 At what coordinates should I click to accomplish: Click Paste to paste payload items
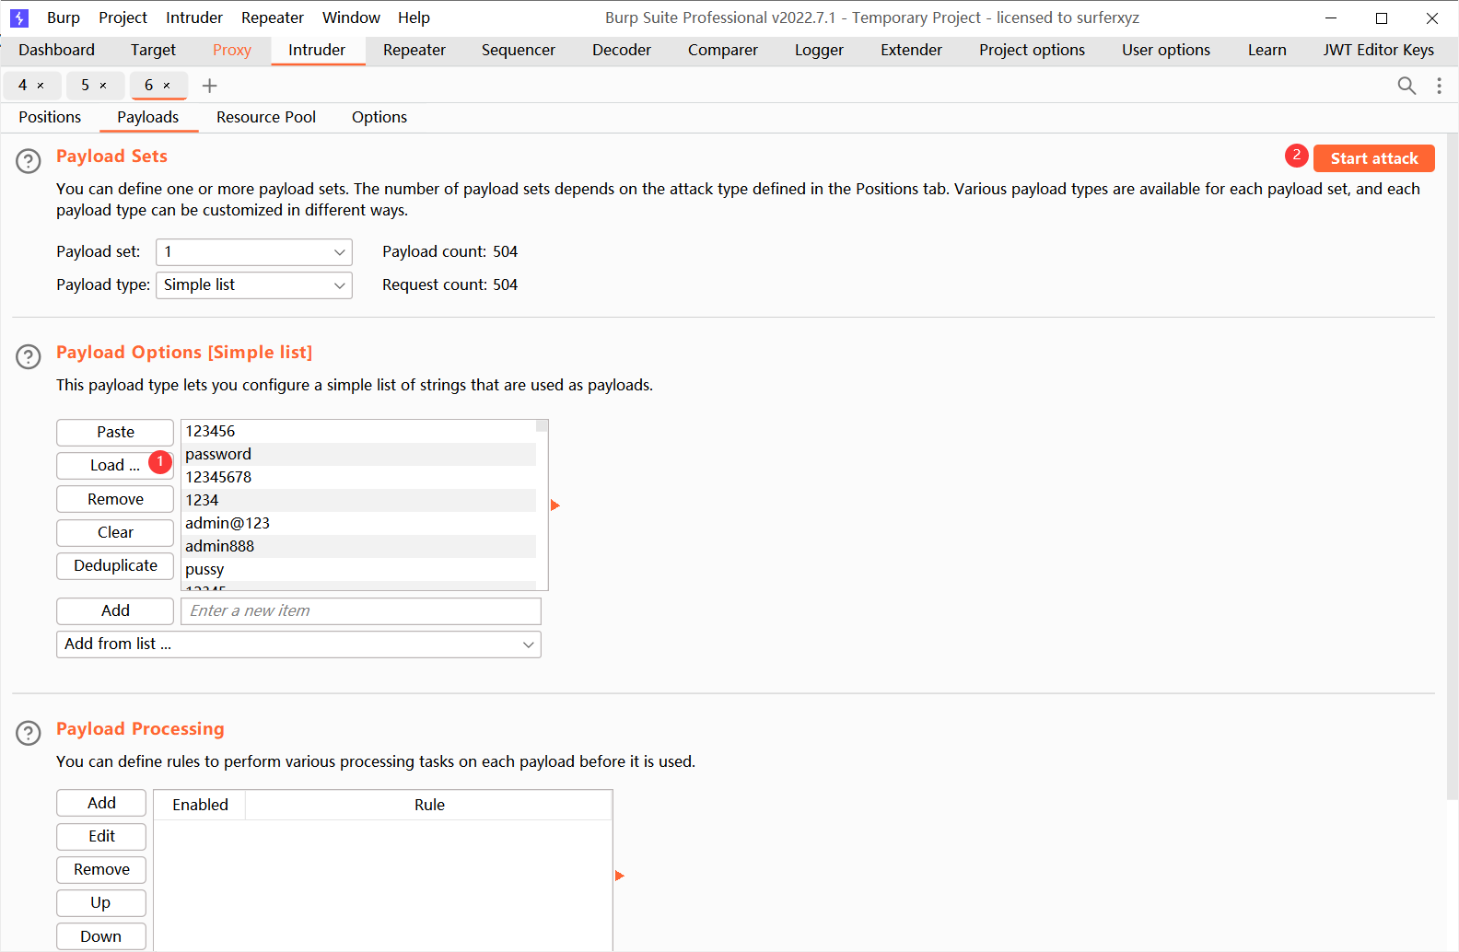pos(115,433)
